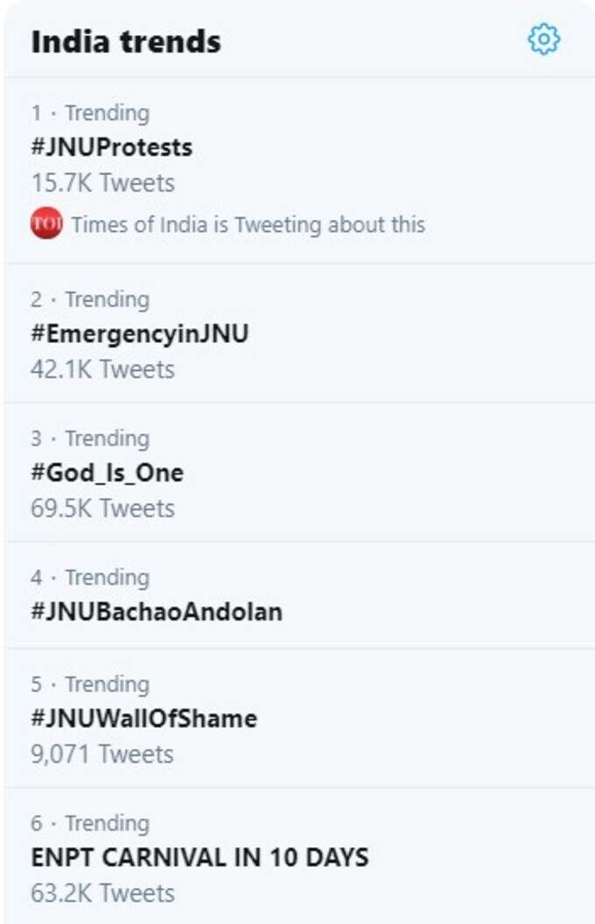View the #JNUWallOfShame trend
Viewport: 595px width, 924px height.
click(144, 718)
